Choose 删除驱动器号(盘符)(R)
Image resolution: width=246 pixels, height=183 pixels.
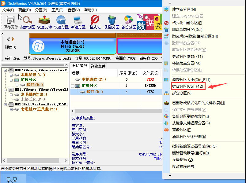(x=190, y=153)
